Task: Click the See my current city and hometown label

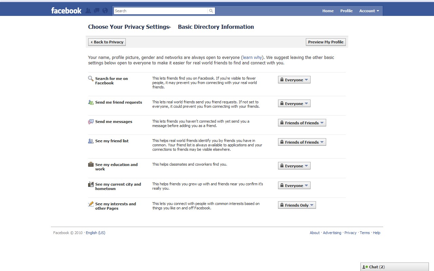Action: pos(118,186)
